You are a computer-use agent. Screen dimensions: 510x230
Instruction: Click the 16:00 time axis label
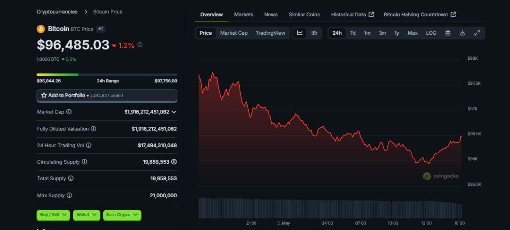(x=459, y=223)
